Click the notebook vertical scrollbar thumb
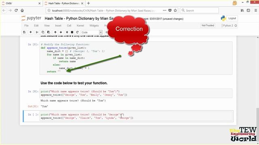The image size is (259, 145). tap(257, 124)
